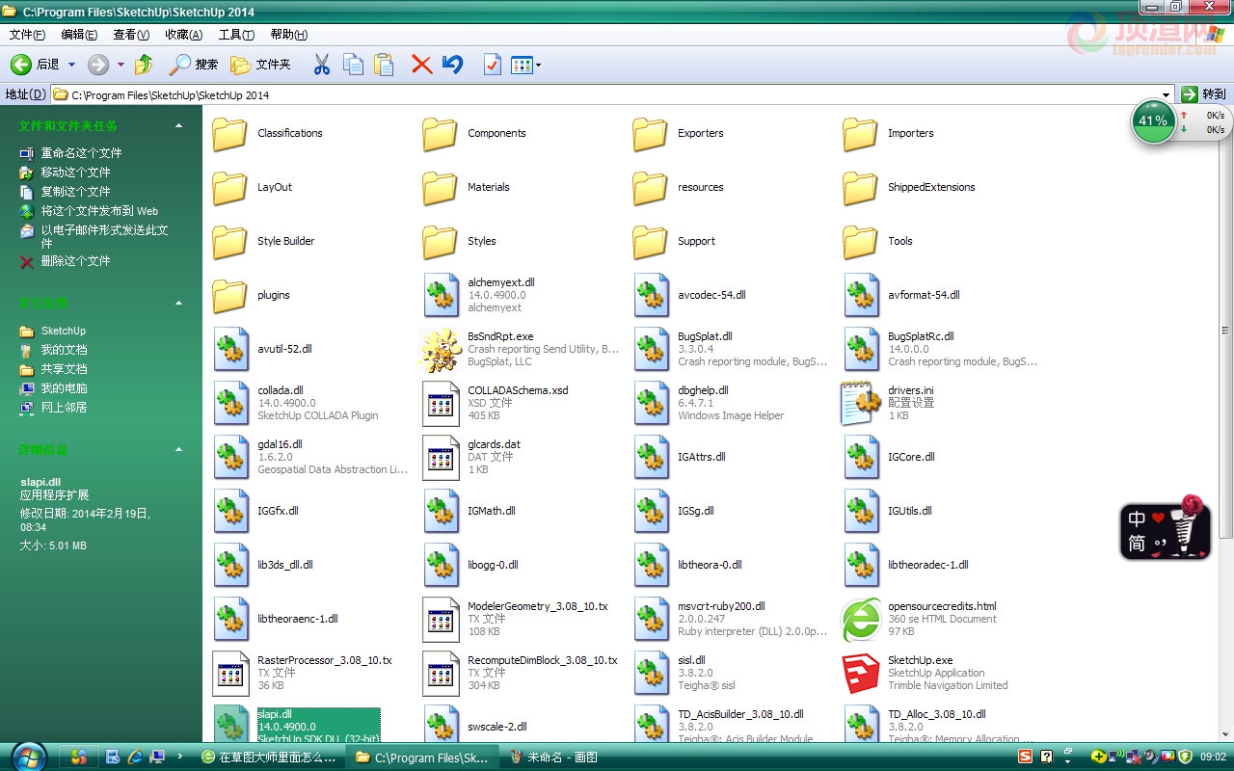Click the Cut scissors icon
The image size is (1234, 771).
322,65
